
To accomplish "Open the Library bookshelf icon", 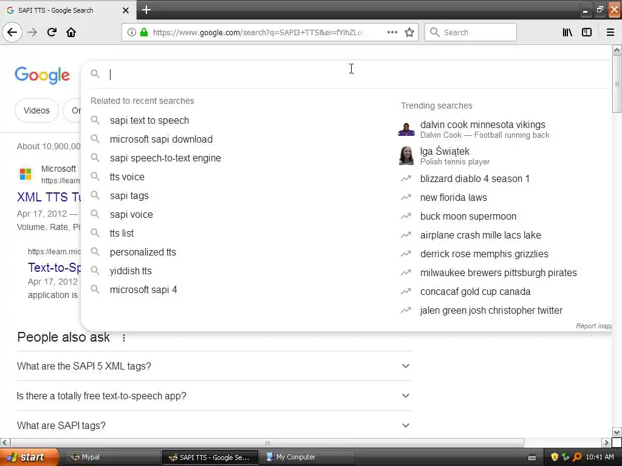I will (567, 32).
